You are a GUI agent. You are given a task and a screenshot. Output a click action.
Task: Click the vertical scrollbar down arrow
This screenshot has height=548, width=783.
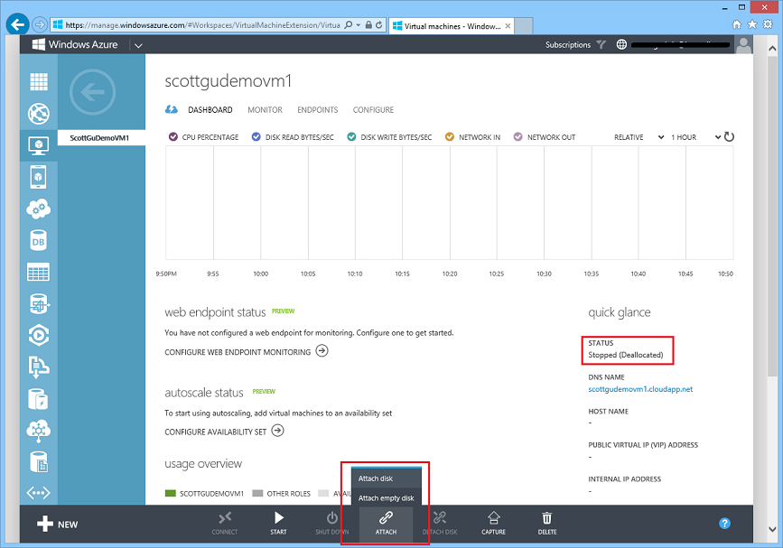pyautogui.click(x=772, y=530)
